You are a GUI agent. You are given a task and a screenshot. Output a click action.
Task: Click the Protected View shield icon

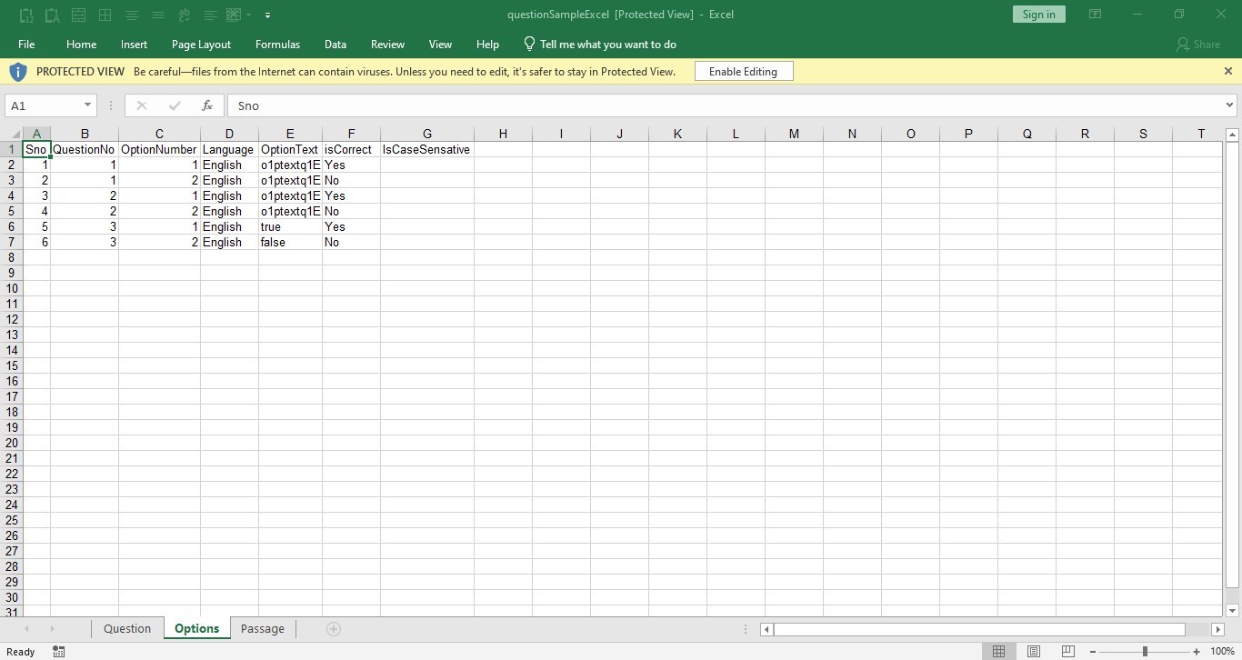18,72
